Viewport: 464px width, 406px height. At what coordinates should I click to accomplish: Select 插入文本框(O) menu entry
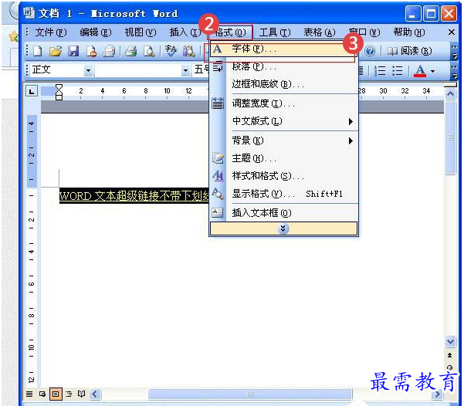coord(283,213)
